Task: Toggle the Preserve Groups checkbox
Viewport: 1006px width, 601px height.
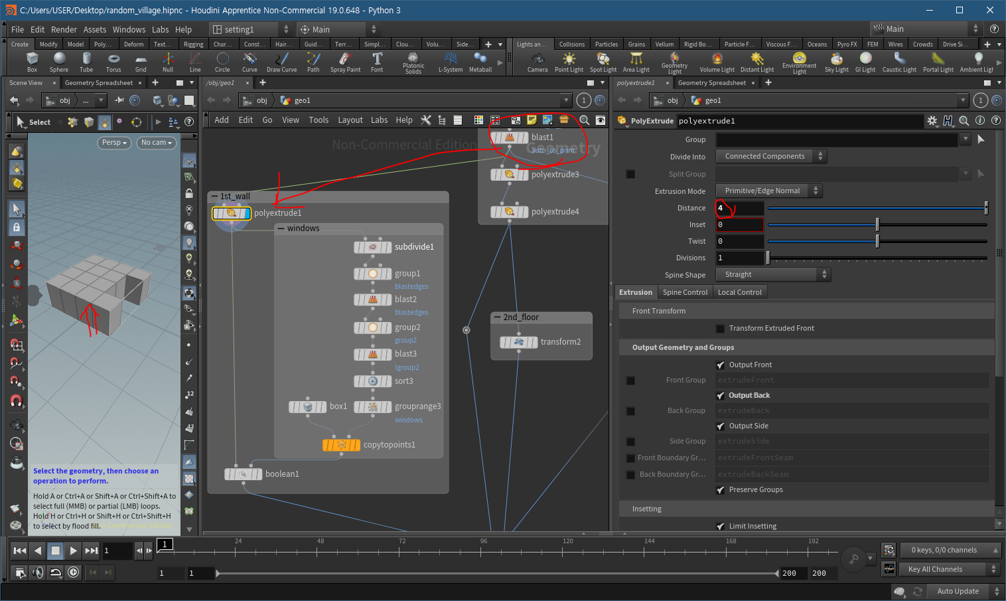Action: click(721, 489)
